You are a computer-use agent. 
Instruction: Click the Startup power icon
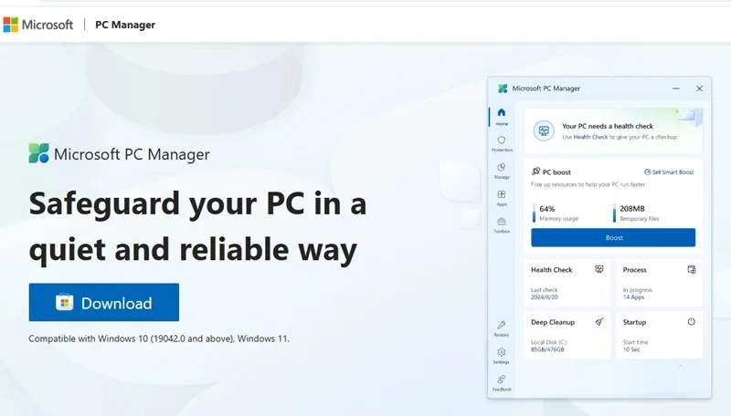click(x=692, y=321)
